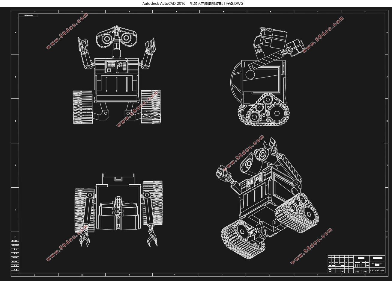Click the Autodesk AutoCAD 2016 title text
This screenshot has height=281, width=392.
click(x=164, y=3)
